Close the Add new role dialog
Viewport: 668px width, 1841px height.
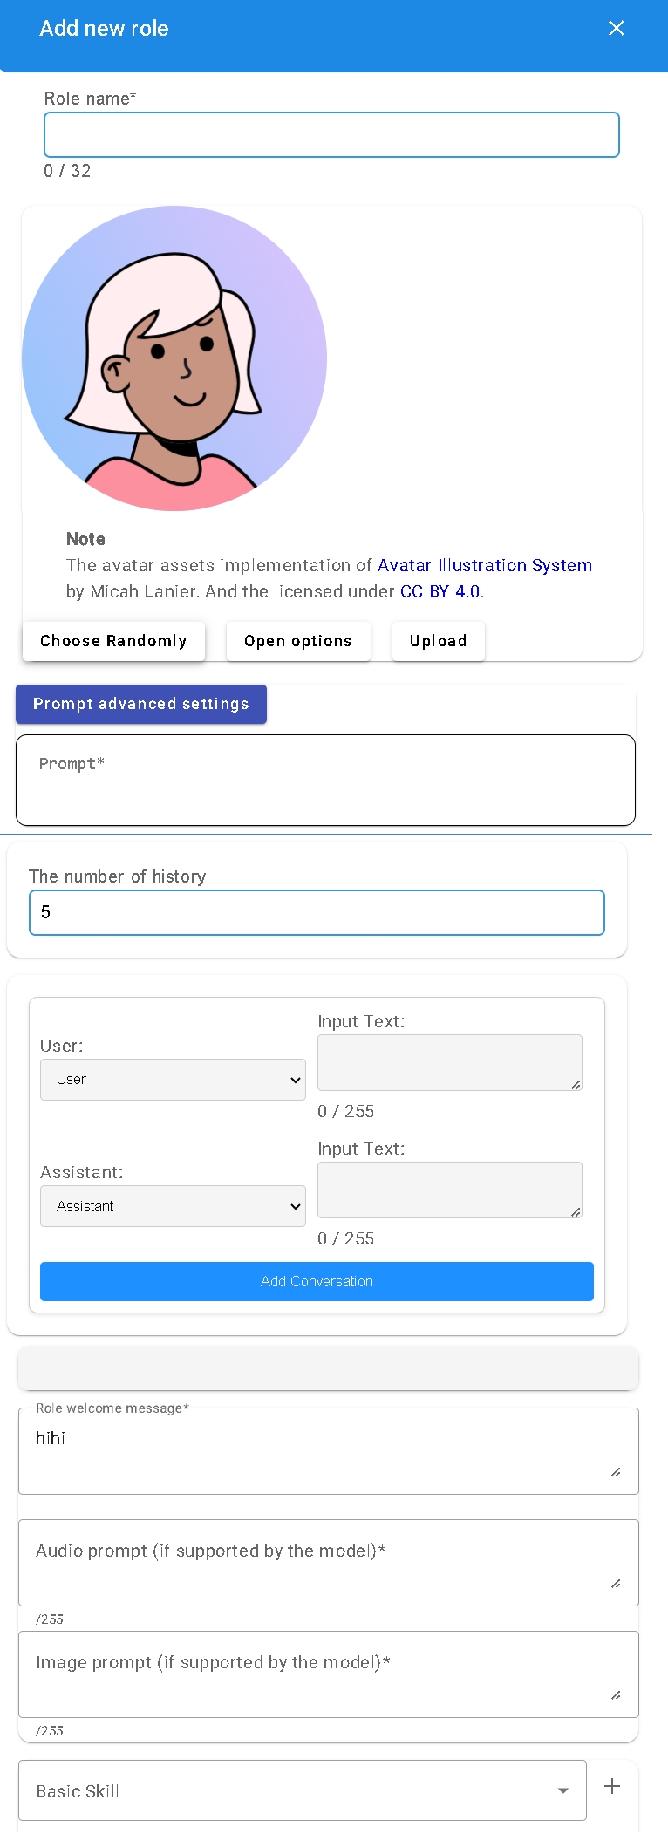pos(616,29)
